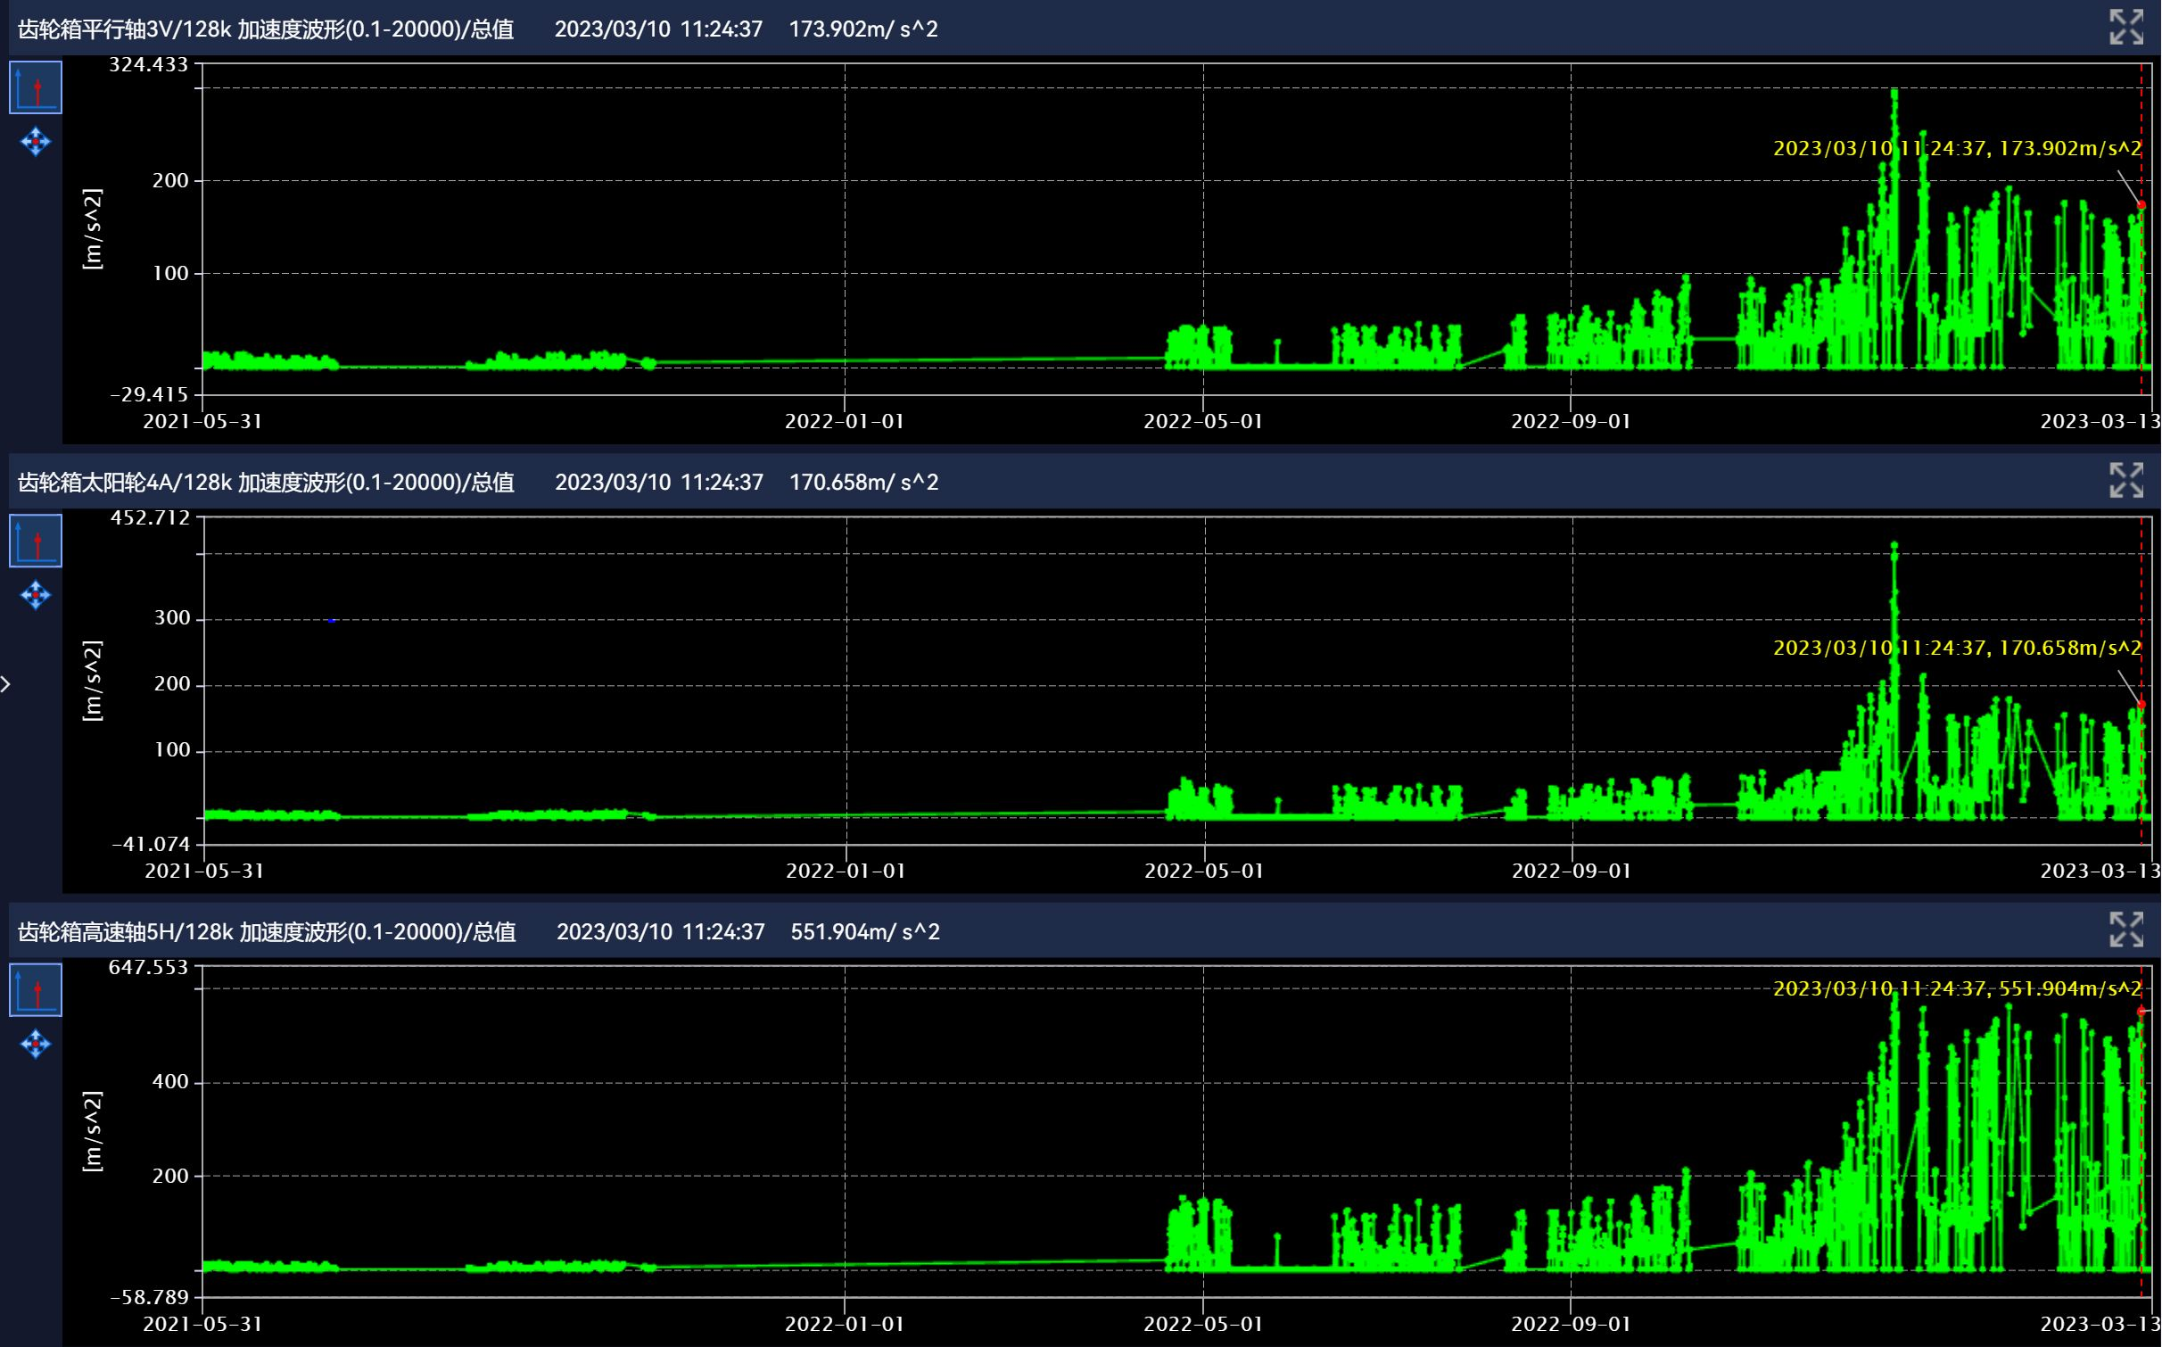Click the 齿轮箱太阳轮4A chart title

pyautogui.click(x=266, y=483)
